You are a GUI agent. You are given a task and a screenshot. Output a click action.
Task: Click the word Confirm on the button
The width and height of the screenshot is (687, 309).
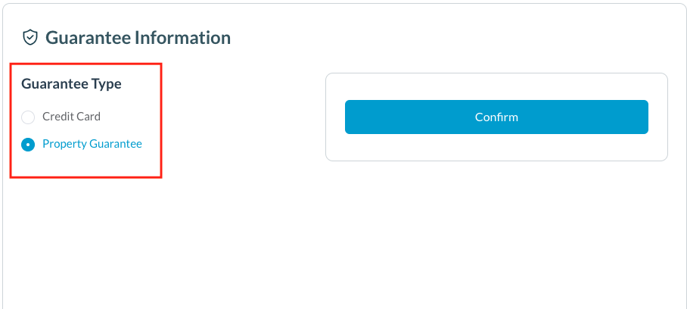pos(496,117)
